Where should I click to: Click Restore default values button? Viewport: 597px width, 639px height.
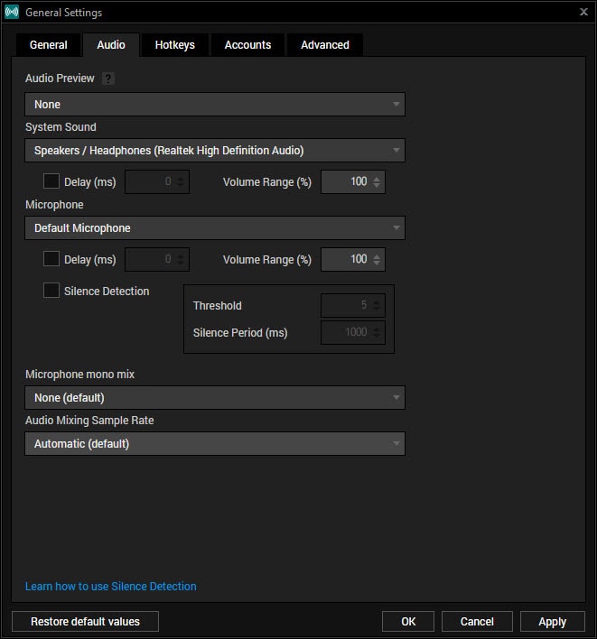coord(85,621)
